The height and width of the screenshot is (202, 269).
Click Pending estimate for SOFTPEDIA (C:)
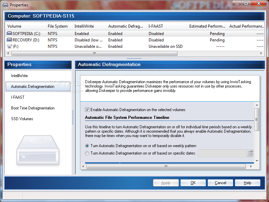(x=217, y=33)
